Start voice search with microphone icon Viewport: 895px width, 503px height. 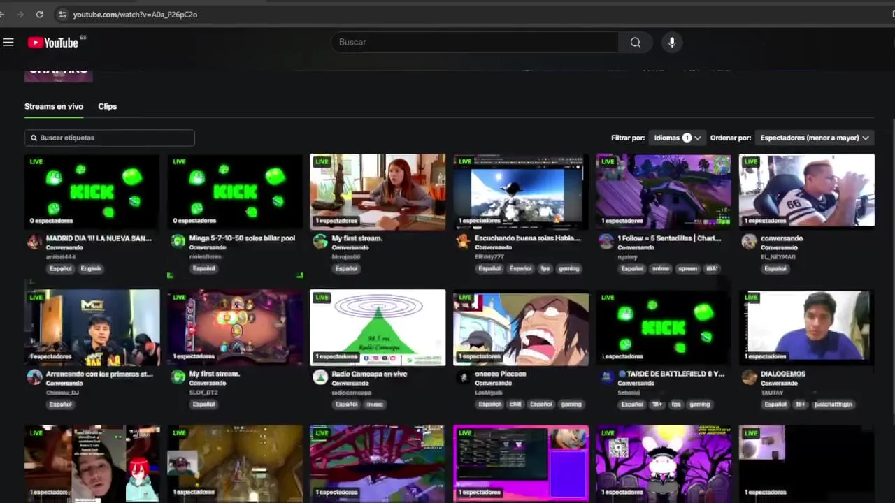672,43
